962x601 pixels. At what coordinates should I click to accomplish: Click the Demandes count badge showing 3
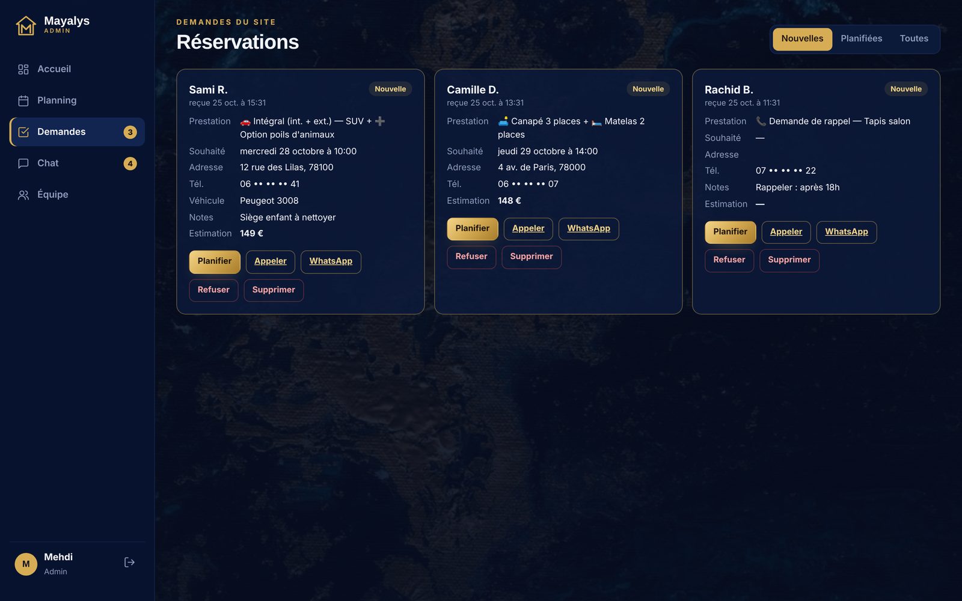coord(130,132)
